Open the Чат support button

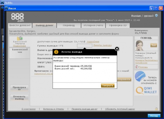[x=154, y=45]
